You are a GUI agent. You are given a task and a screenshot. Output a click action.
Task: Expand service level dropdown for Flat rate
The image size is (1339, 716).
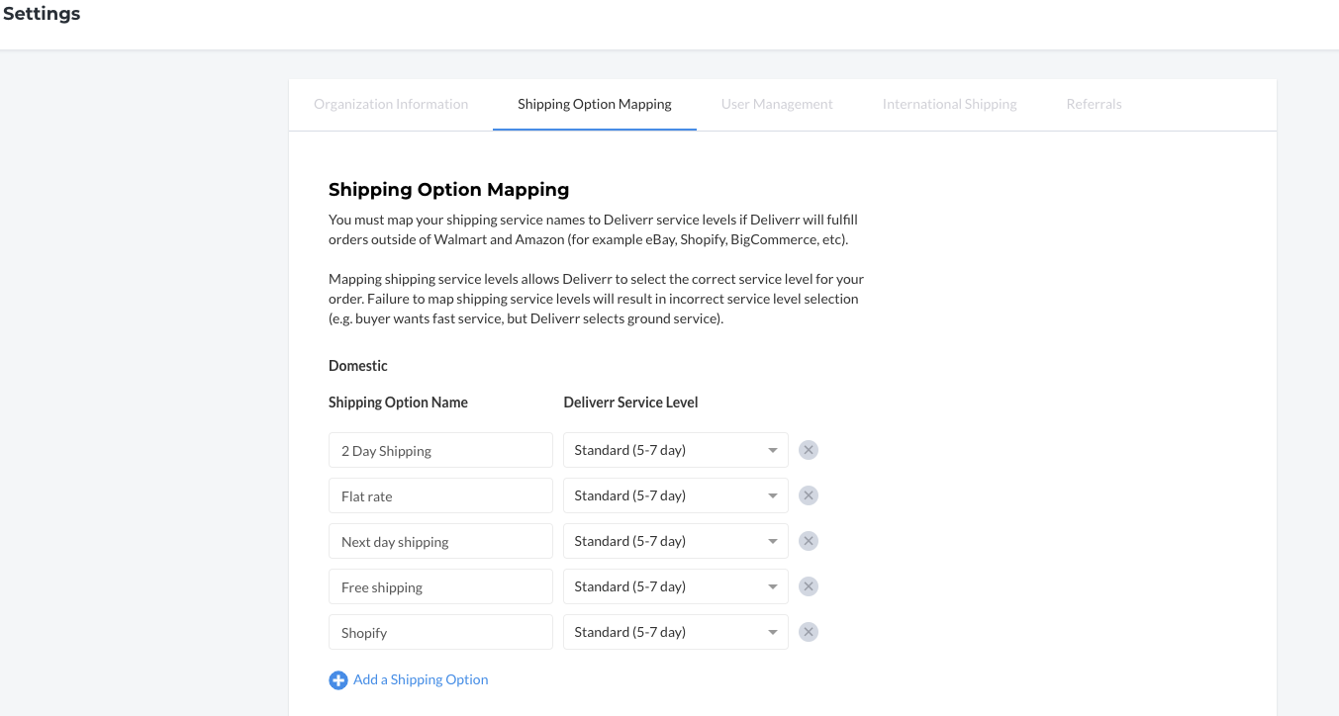click(x=675, y=495)
